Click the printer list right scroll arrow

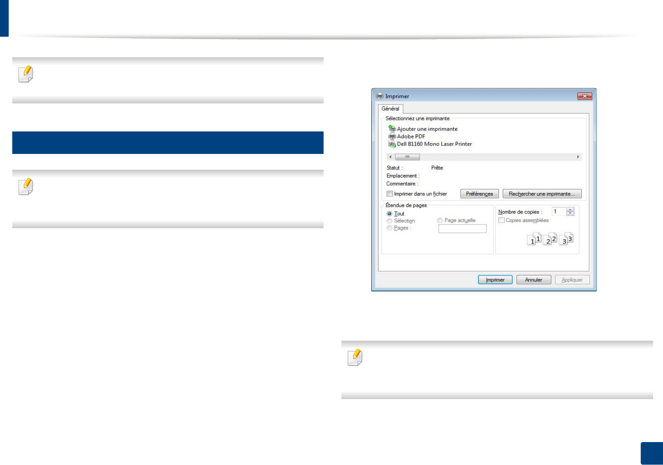pos(578,157)
